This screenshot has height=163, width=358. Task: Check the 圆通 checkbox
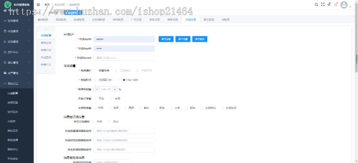tap(126, 108)
